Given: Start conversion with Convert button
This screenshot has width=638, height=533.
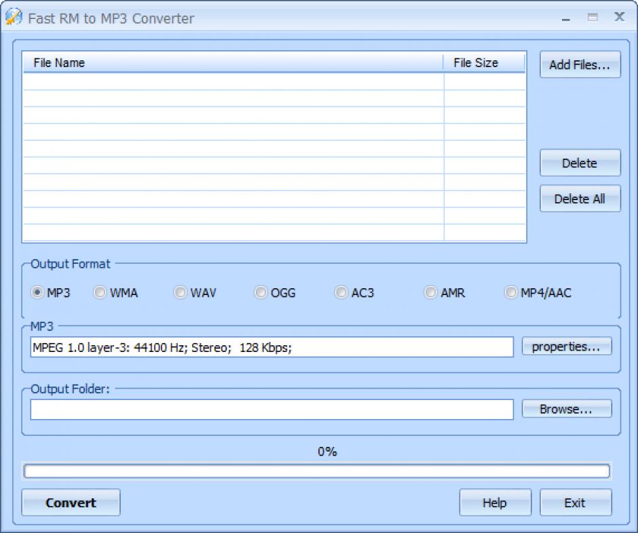Looking at the screenshot, I should click(x=71, y=502).
